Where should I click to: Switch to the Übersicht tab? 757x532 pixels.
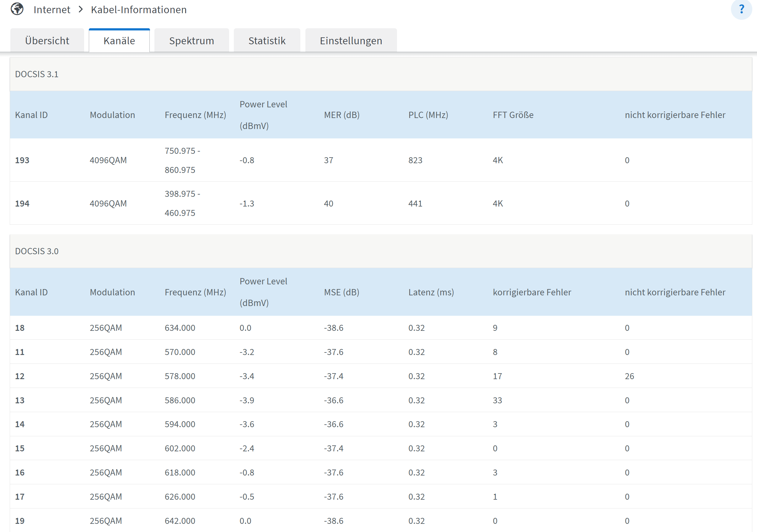pyautogui.click(x=47, y=40)
